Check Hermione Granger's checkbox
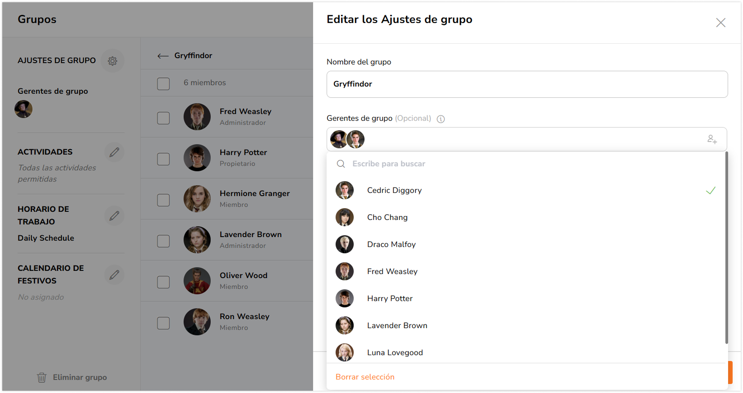Image resolution: width=743 pixels, height=393 pixels. (x=163, y=200)
